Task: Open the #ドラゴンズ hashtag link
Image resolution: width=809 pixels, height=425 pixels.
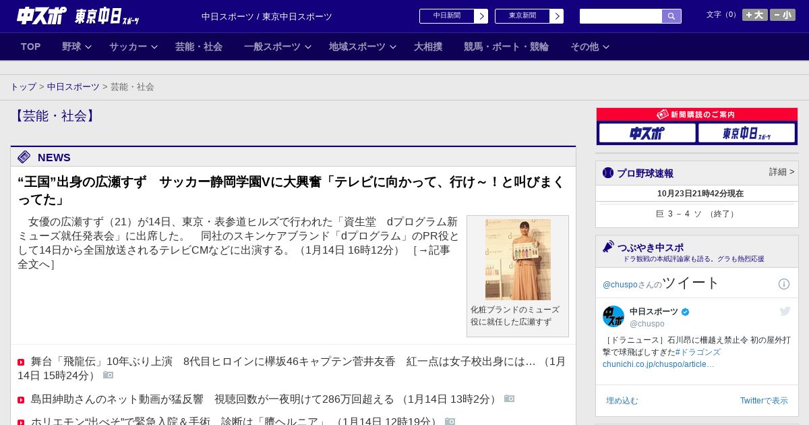Action: pyautogui.click(x=698, y=352)
